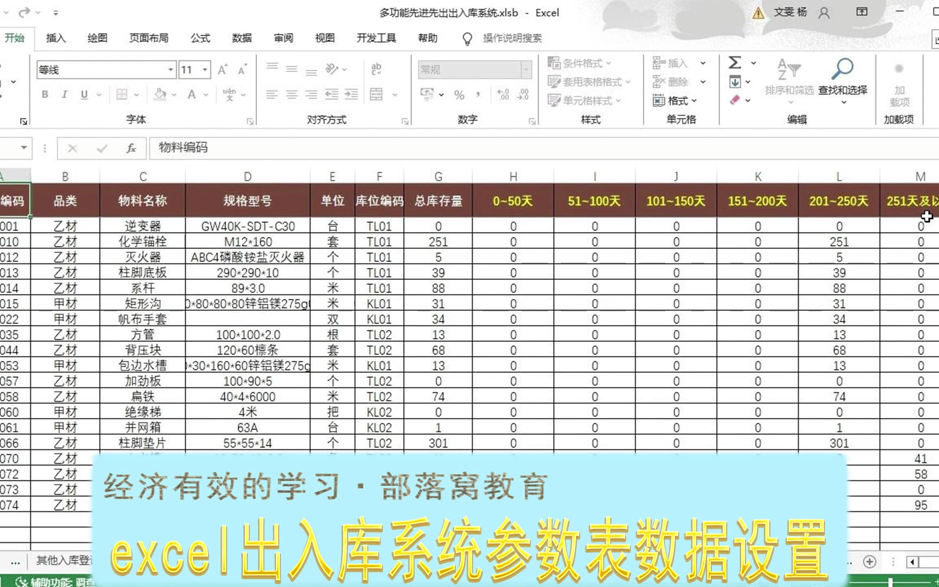The width and height of the screenshot is (939, 587).
Task: Toggle italic formatting
Action: click(x=65, y=95)
